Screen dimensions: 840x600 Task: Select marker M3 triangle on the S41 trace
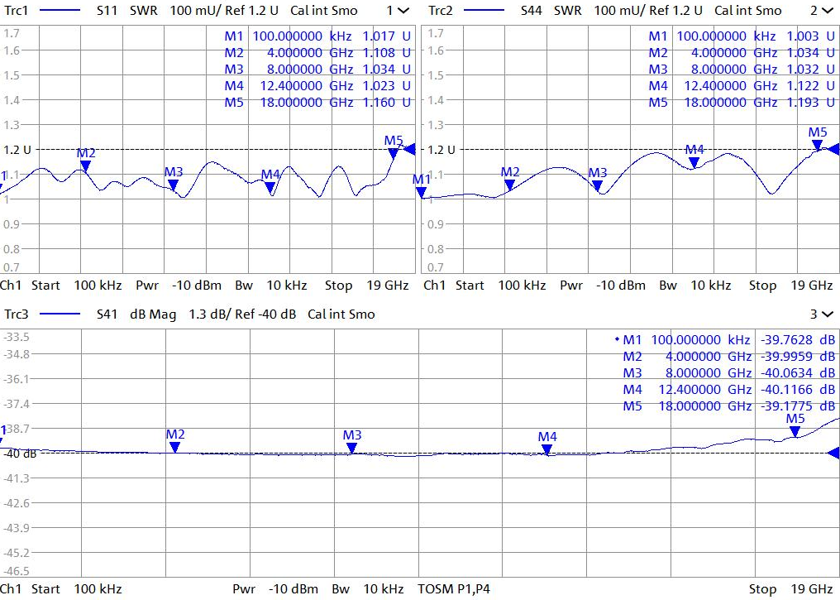pyautogui.click(x=352, y=448)
